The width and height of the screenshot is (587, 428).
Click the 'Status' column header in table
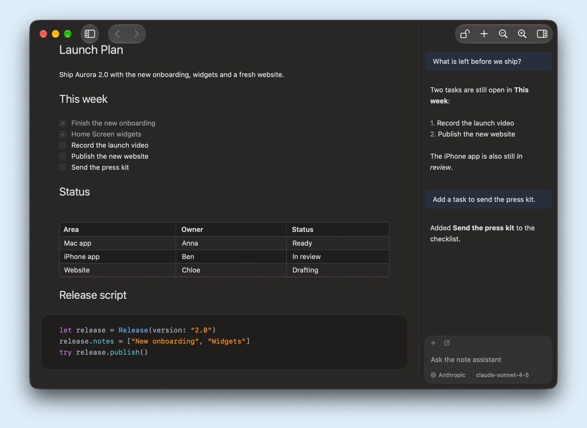click(x=338, y=229)
